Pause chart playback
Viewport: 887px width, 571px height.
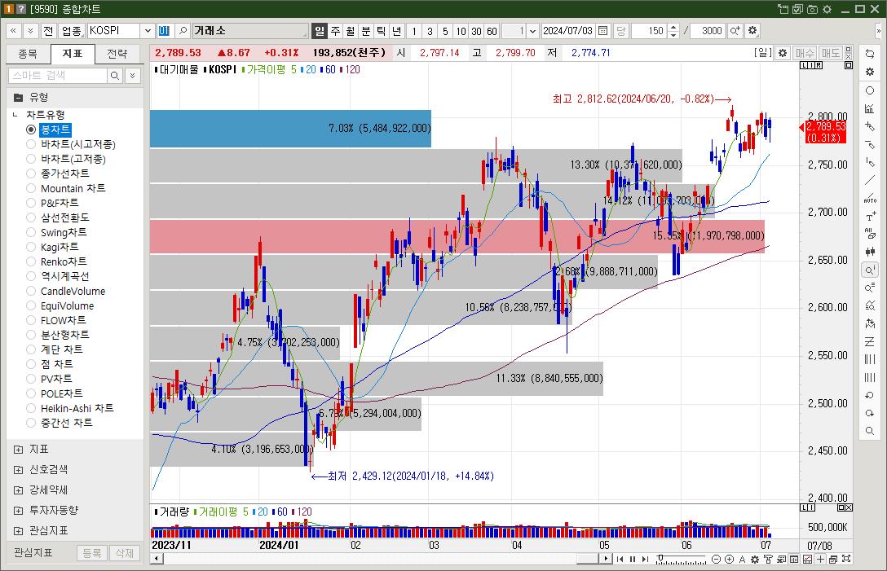tap(633, 559)
